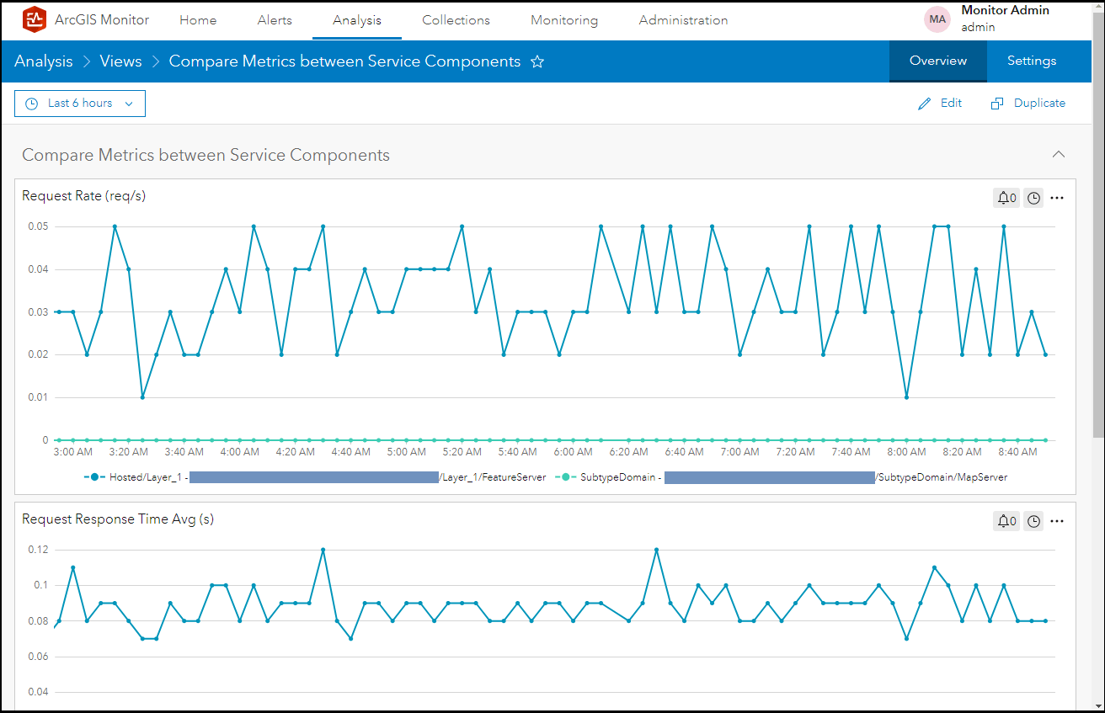Viewport: 1105px width, 713px height.
Task: Collapse the Compare Metrics section
Action: click(x=1059, y=154)
